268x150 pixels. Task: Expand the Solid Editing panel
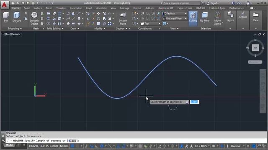click(55, 29)
